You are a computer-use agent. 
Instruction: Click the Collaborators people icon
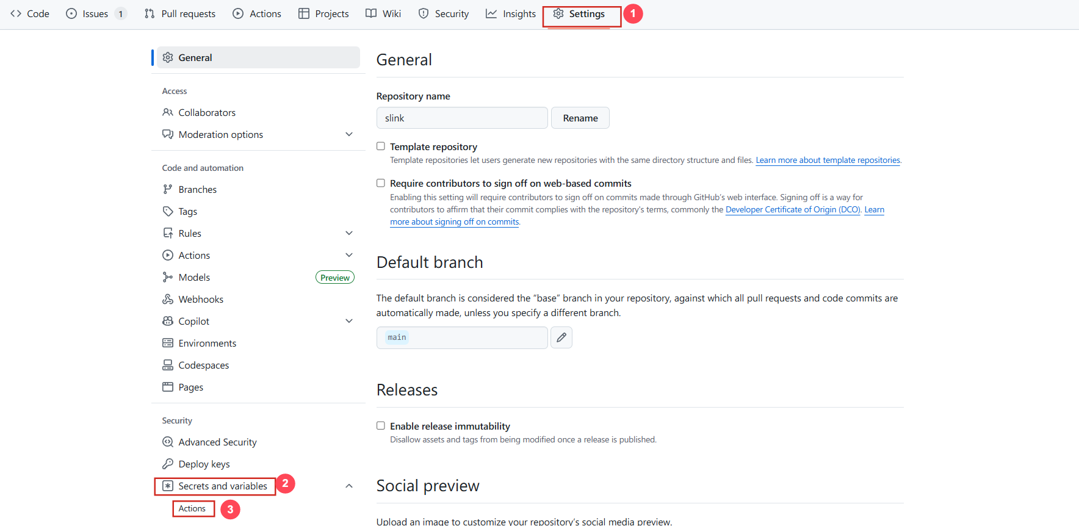click(168, 112)
